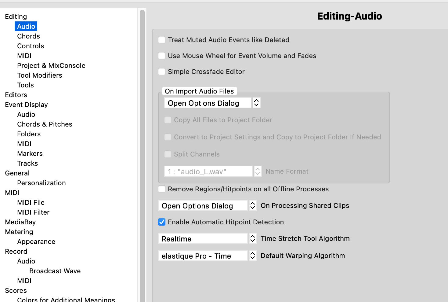Viewport: 448px width, 302px height.
Task: Open Chords & Pitches under Event Display
Action: pos(45,124)
